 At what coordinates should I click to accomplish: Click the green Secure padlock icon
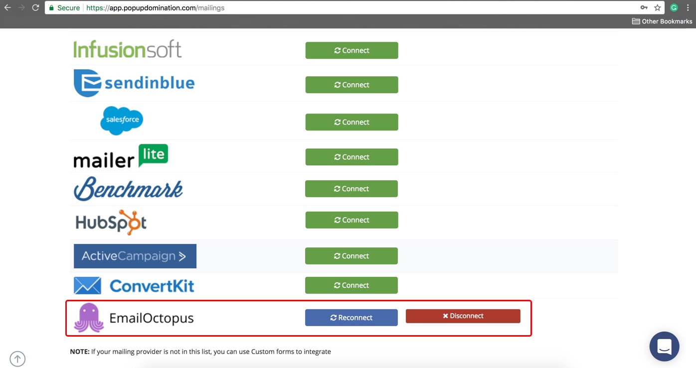(51, 7)
